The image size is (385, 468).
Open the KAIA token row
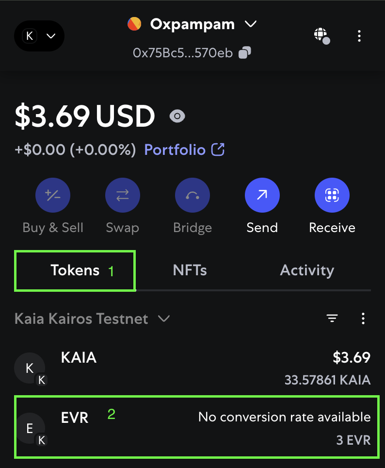pyautogui.click(x=192, y=368)
